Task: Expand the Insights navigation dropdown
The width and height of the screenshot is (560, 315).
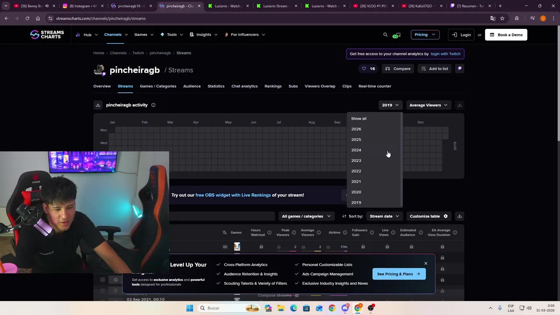Action: (203, 35)
